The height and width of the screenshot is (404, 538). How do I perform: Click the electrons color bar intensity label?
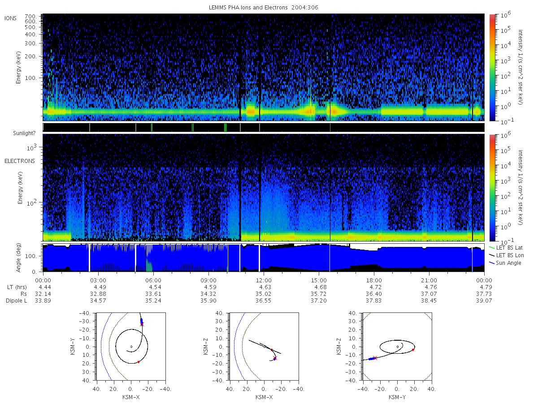pyautogui.click(x=521, y=187)
